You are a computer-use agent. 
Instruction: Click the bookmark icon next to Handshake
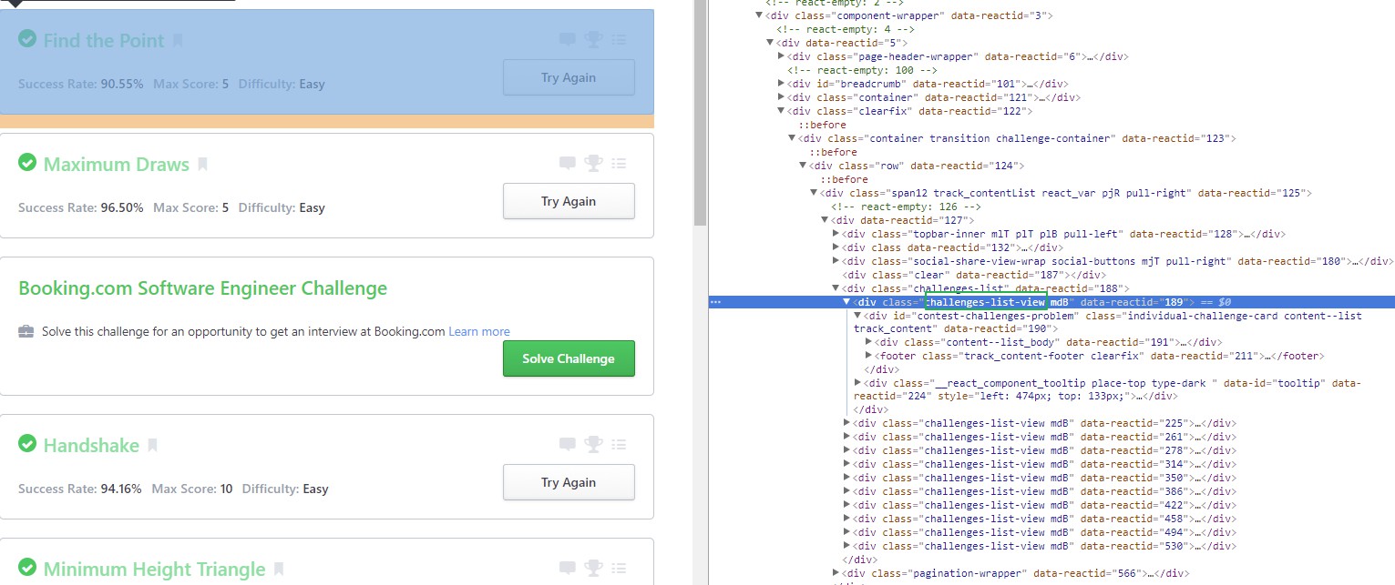(152, 446)
